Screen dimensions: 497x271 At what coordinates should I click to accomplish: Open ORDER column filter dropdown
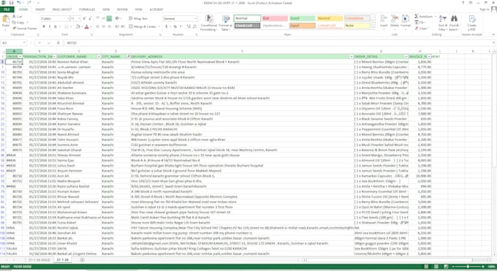(x=20, y=57)
